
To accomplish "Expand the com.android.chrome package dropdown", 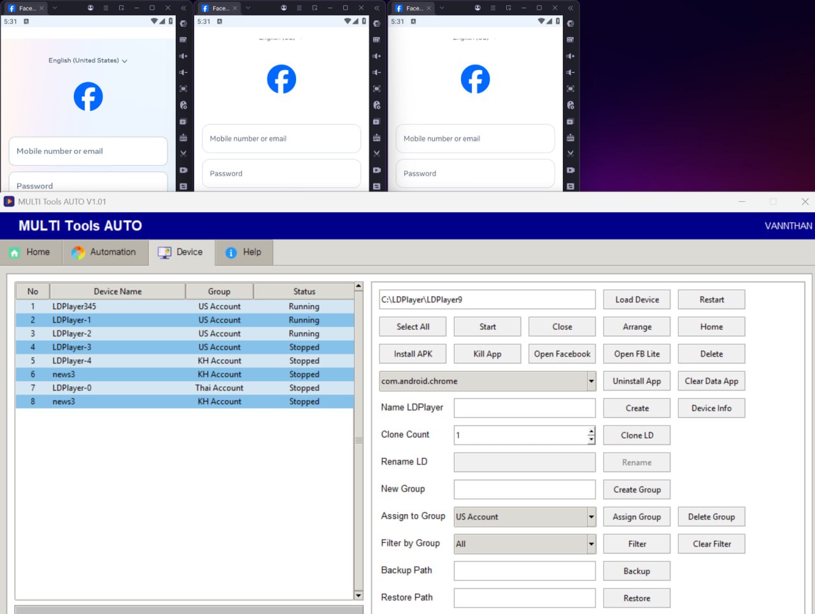I will pos(591,382).
